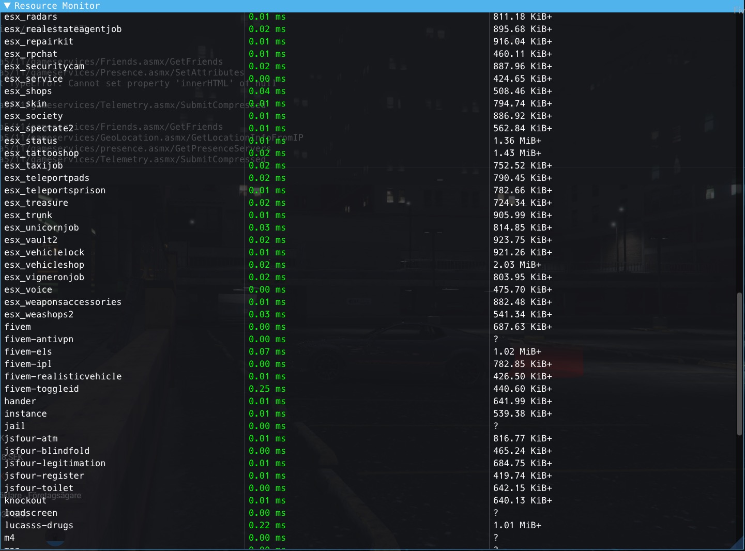Click jsfour-atm resource name
This screenshot has height=551, width=745.
(31, 439)
